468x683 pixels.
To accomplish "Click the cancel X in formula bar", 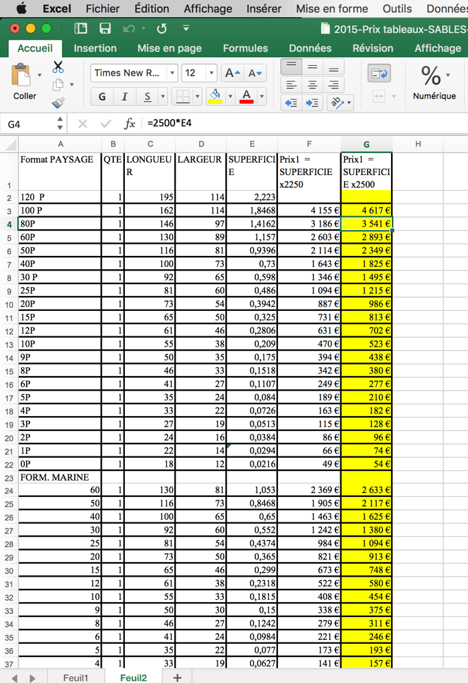I will 83,124.
